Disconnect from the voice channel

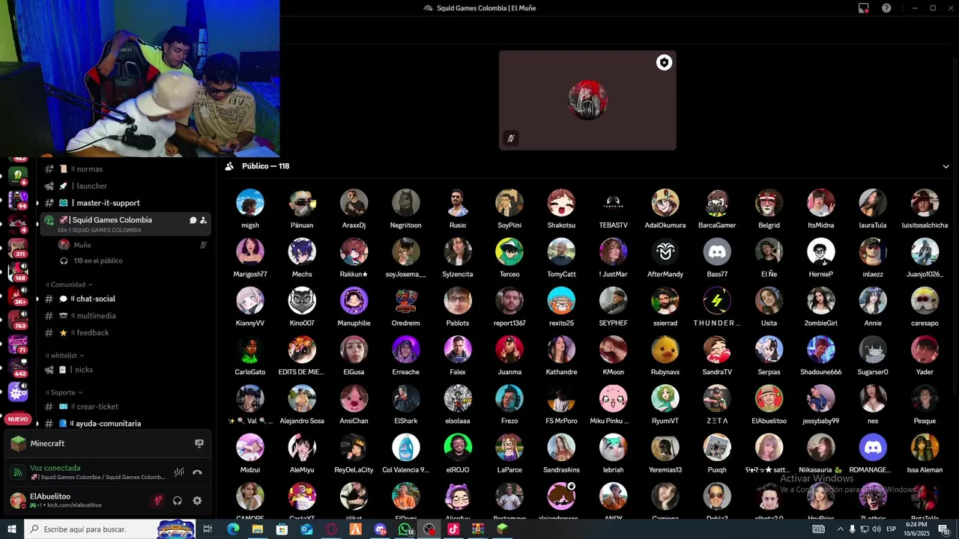pyautogui.click(x=197, y=472)
